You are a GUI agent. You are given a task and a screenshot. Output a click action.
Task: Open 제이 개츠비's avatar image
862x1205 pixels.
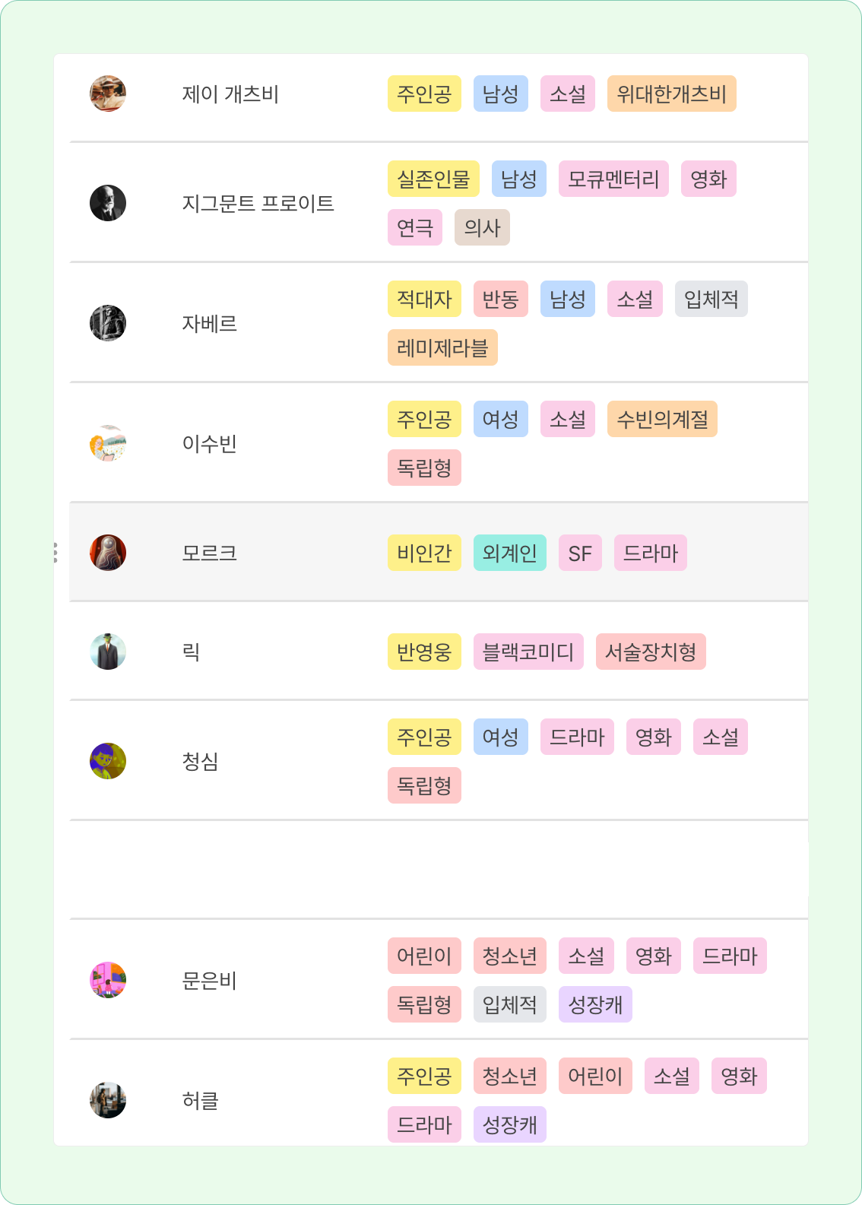tap(108, 94)
